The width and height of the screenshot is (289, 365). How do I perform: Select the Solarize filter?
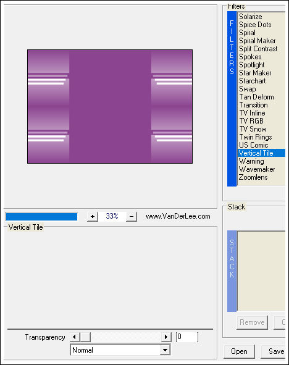(250, 17)
